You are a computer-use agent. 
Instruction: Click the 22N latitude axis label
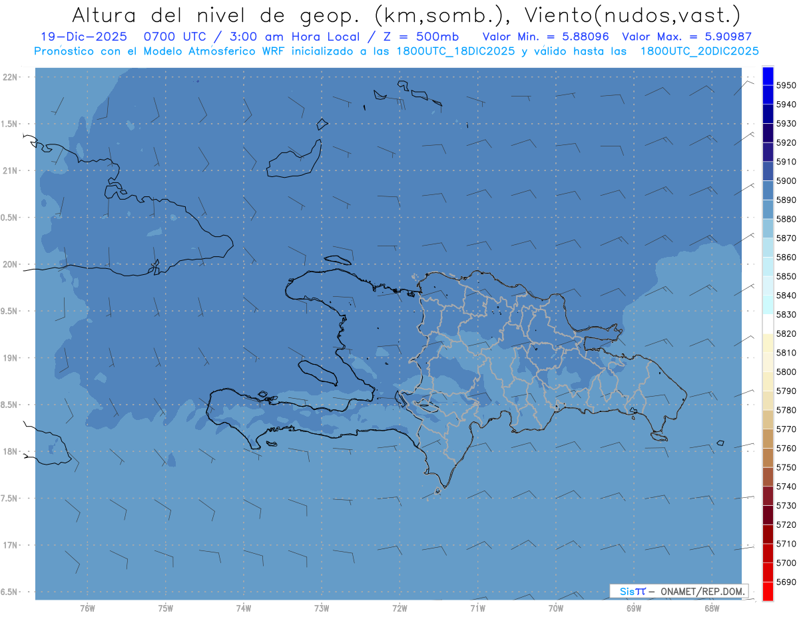click(x=9, y=77)
